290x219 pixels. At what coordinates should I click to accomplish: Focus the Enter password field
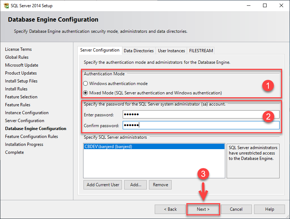[201, 115]
